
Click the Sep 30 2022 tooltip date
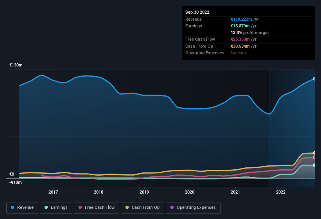[197, 12]
